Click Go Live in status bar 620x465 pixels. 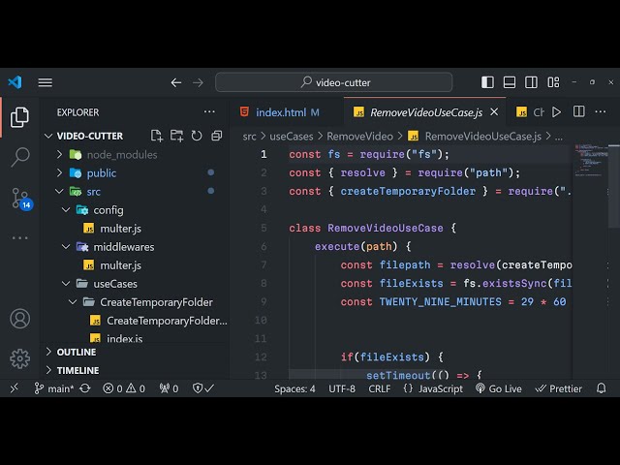point(499,388)
